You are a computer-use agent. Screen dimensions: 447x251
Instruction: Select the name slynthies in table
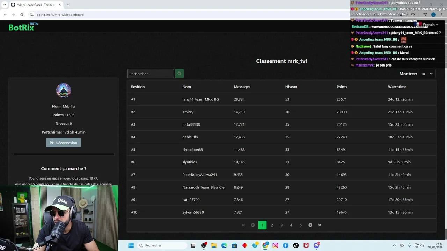pyautogui.click(x=189, y=162)
